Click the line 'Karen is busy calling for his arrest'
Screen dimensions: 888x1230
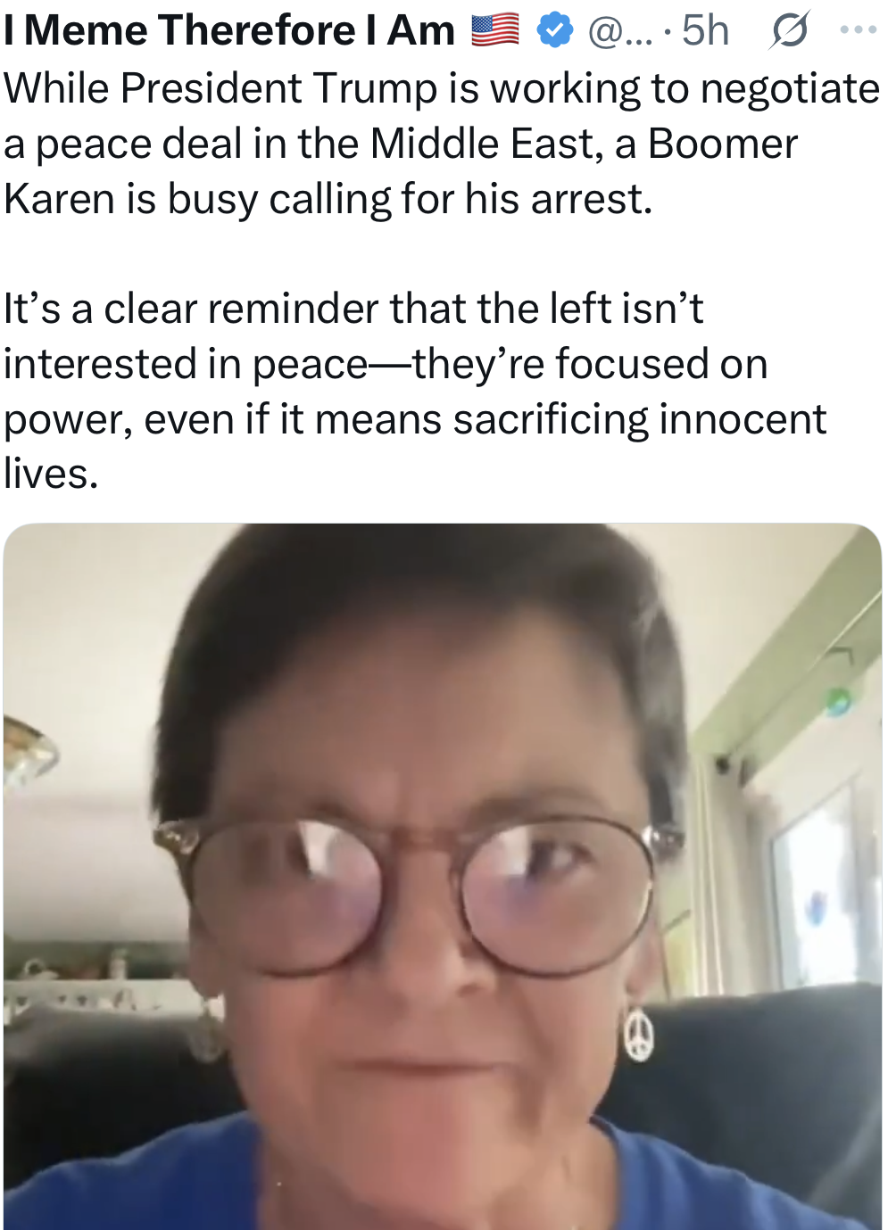[328, 200]
